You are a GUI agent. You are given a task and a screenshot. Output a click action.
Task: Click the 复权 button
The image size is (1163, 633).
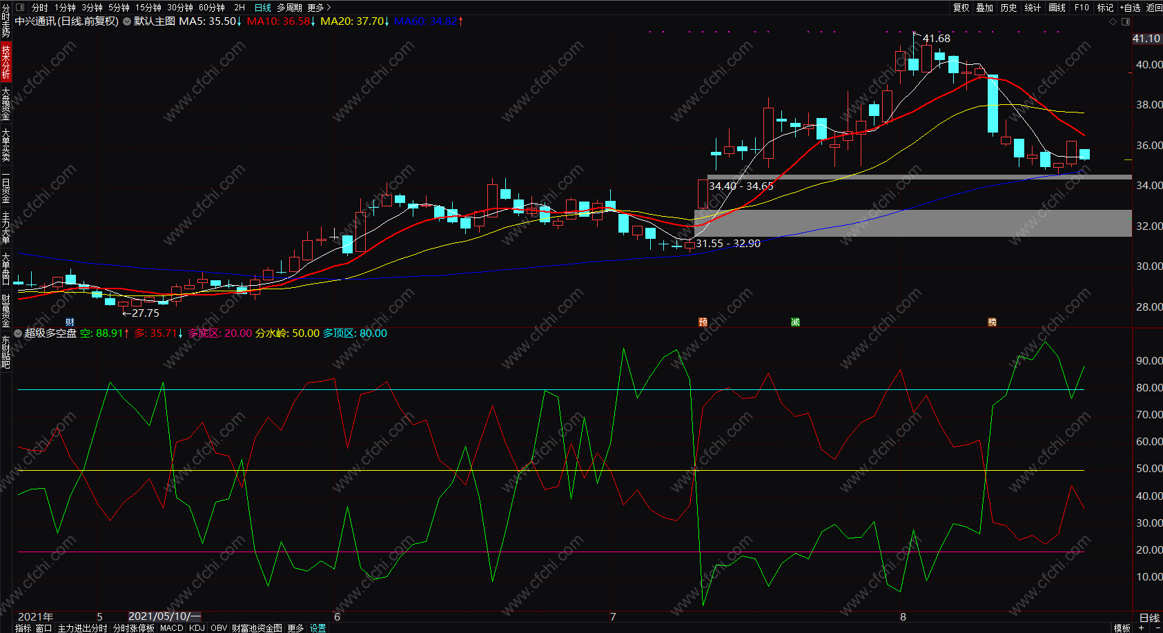[961, 8]
